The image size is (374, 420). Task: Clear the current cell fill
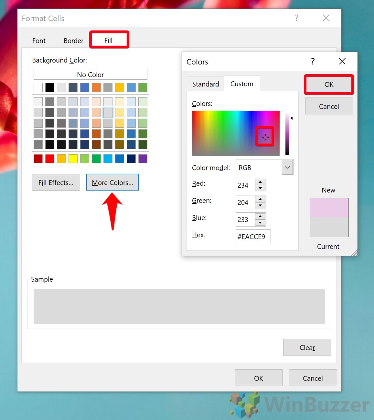(x=307, y=347)
